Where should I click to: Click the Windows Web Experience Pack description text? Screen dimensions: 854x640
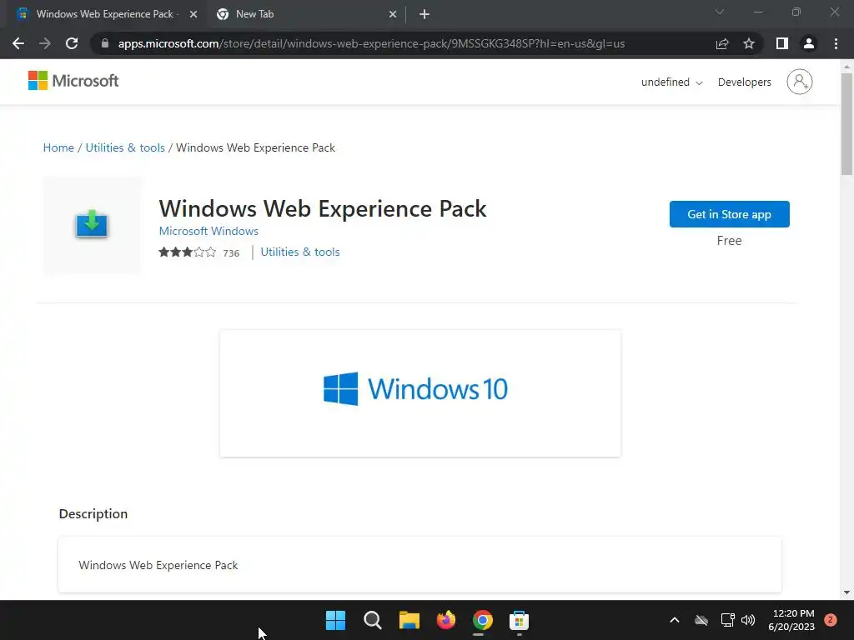[x=158, y=565]
